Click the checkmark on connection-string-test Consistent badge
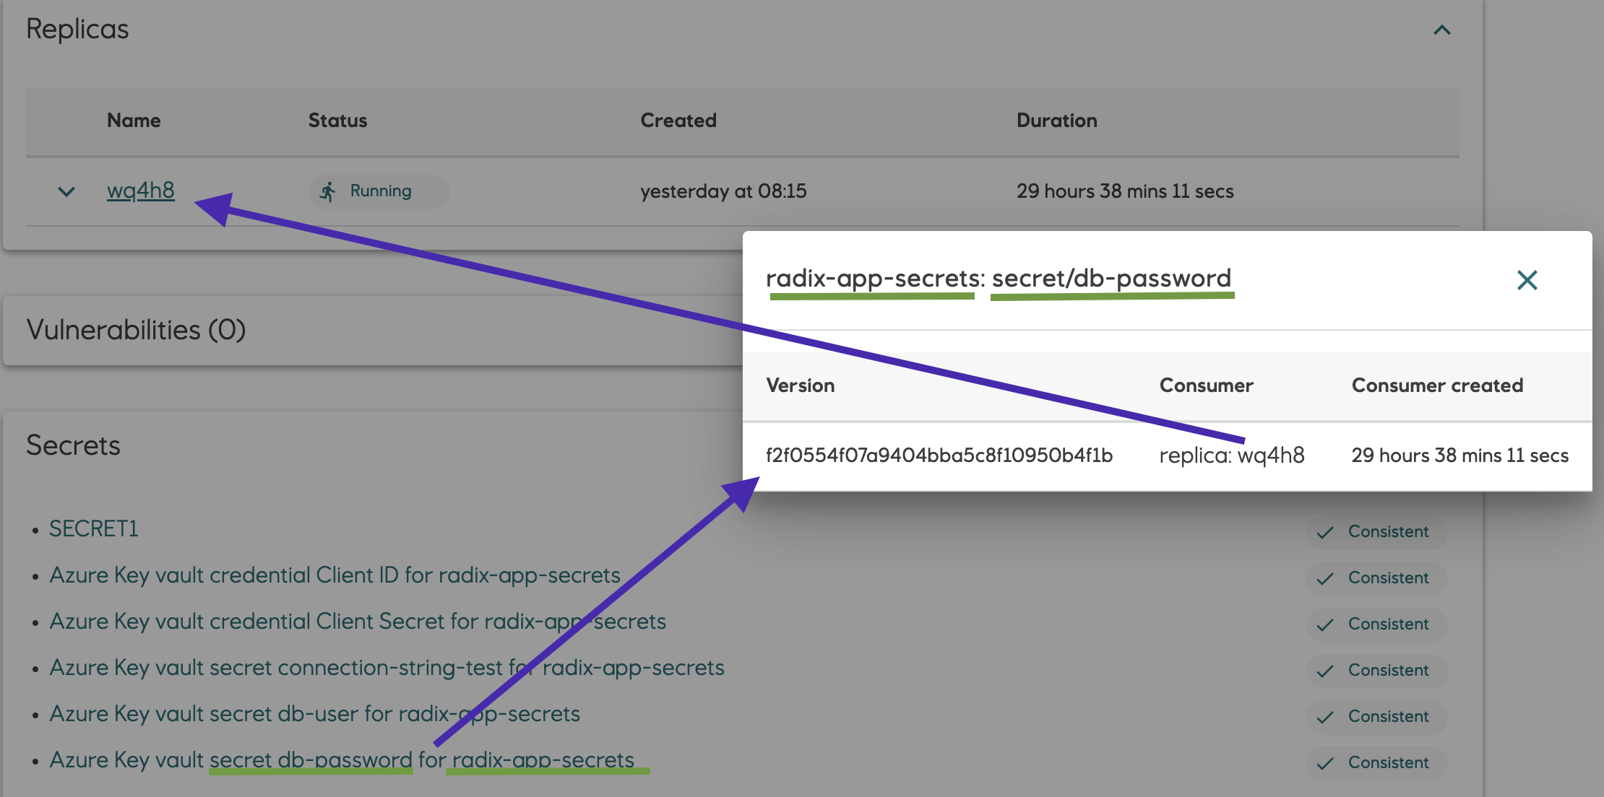 click(x=1327, y=670)
